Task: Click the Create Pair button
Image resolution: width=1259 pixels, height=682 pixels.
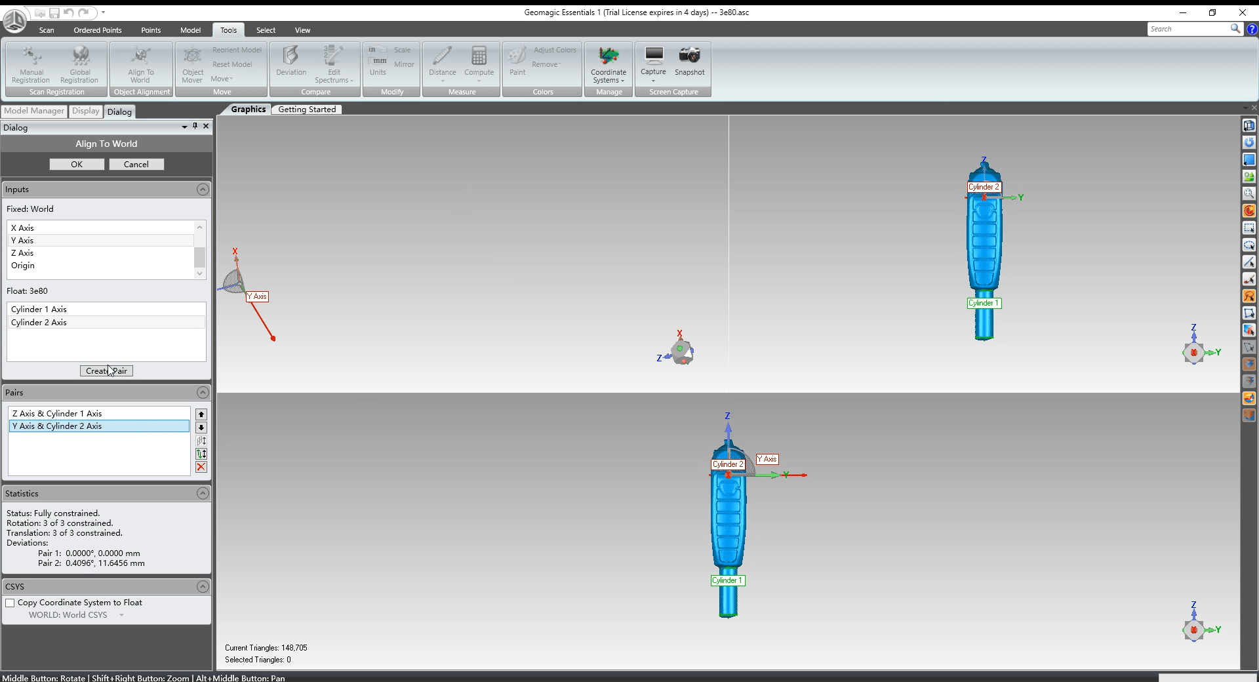Action: (106, 371)
